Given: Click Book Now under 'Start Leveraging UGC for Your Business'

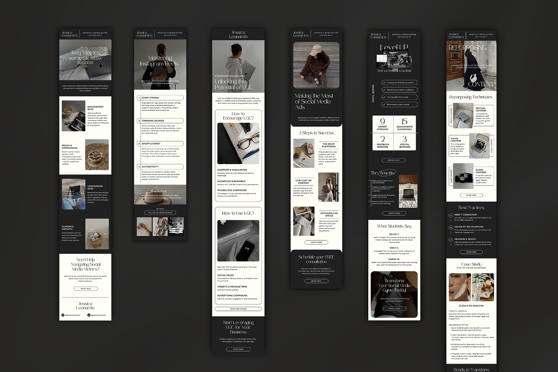Looking at the screenshot, I should click(x=238, y=349).
